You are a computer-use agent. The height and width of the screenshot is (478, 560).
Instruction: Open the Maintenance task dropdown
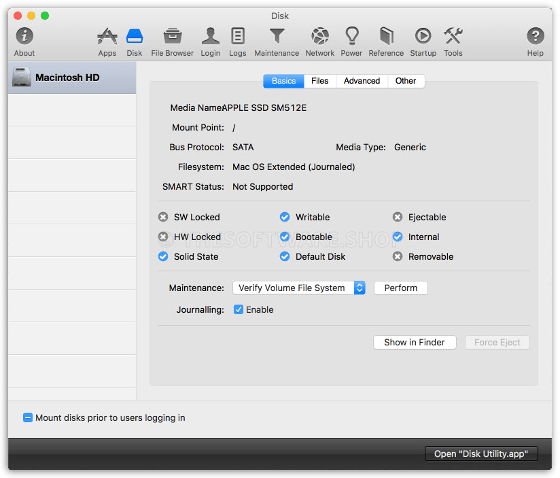(x=360, y=288)
